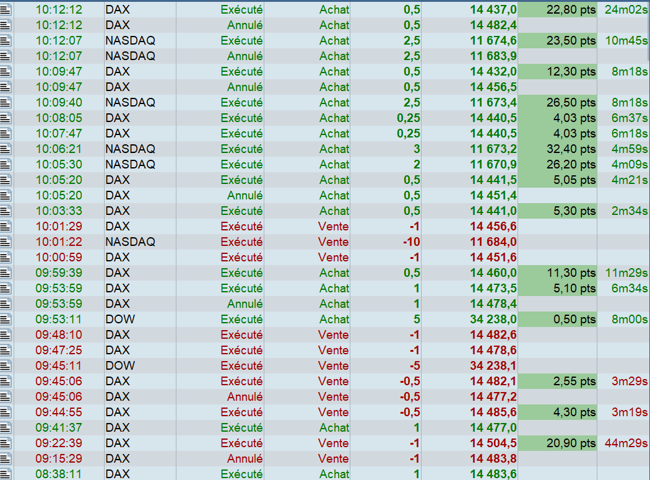Screen dimensions: 650x480
Task: Click the row icon of 10:01:29 DAX sale
Action: click(x=6, y=227)
